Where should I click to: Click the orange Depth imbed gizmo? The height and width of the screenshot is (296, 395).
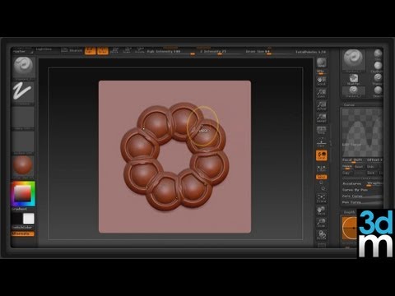tap(349, 228)
